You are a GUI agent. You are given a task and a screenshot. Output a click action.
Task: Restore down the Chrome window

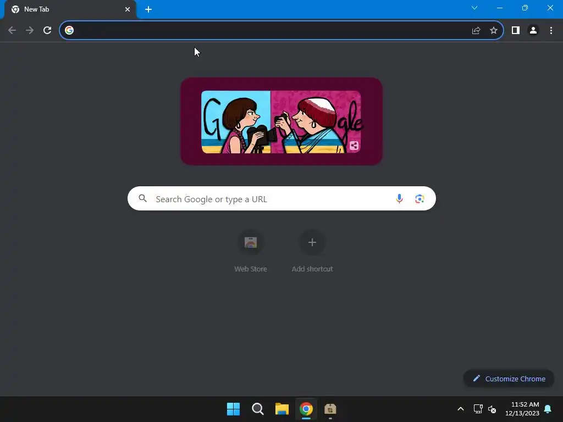(525, 8)
